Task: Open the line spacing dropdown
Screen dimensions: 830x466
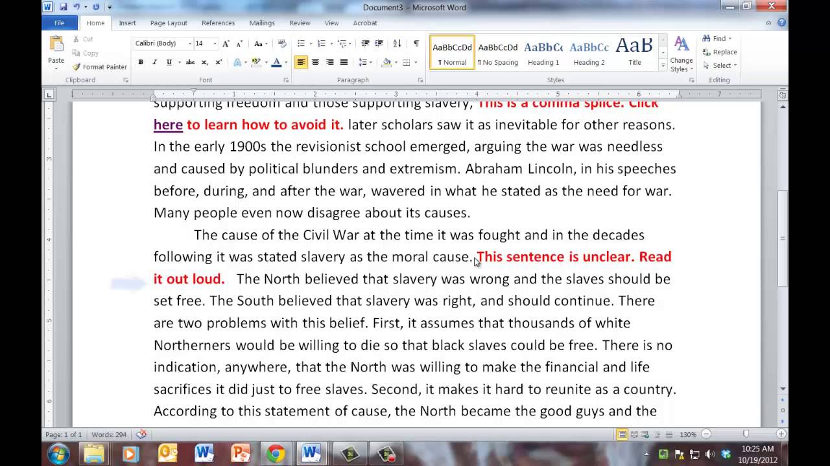Action: [366, 62]
